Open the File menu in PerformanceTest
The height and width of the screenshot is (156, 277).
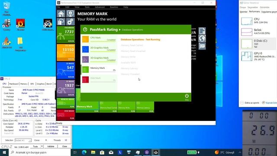click(58, 7)
